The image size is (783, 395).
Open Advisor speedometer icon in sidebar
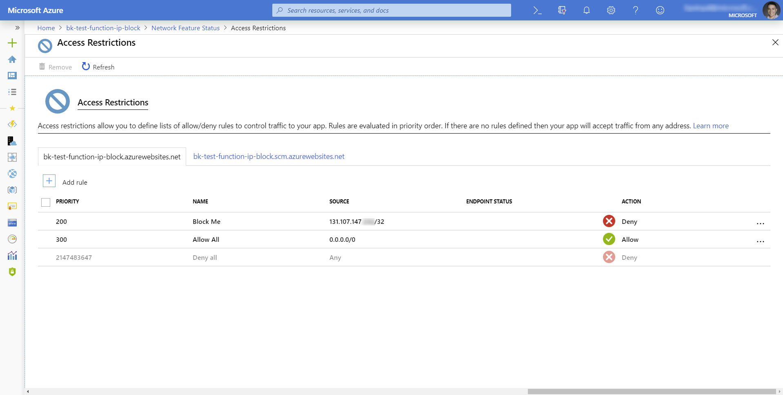[12, 239]
